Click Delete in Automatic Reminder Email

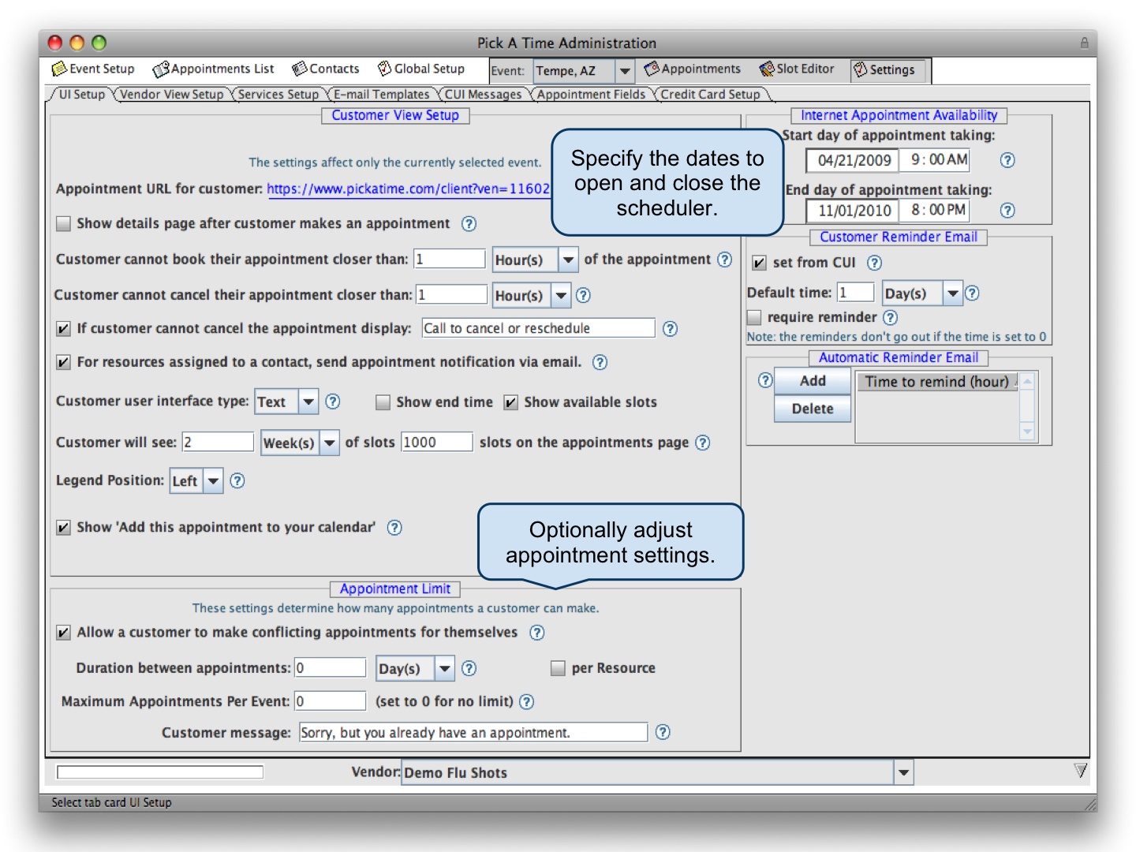coord(813,409)
